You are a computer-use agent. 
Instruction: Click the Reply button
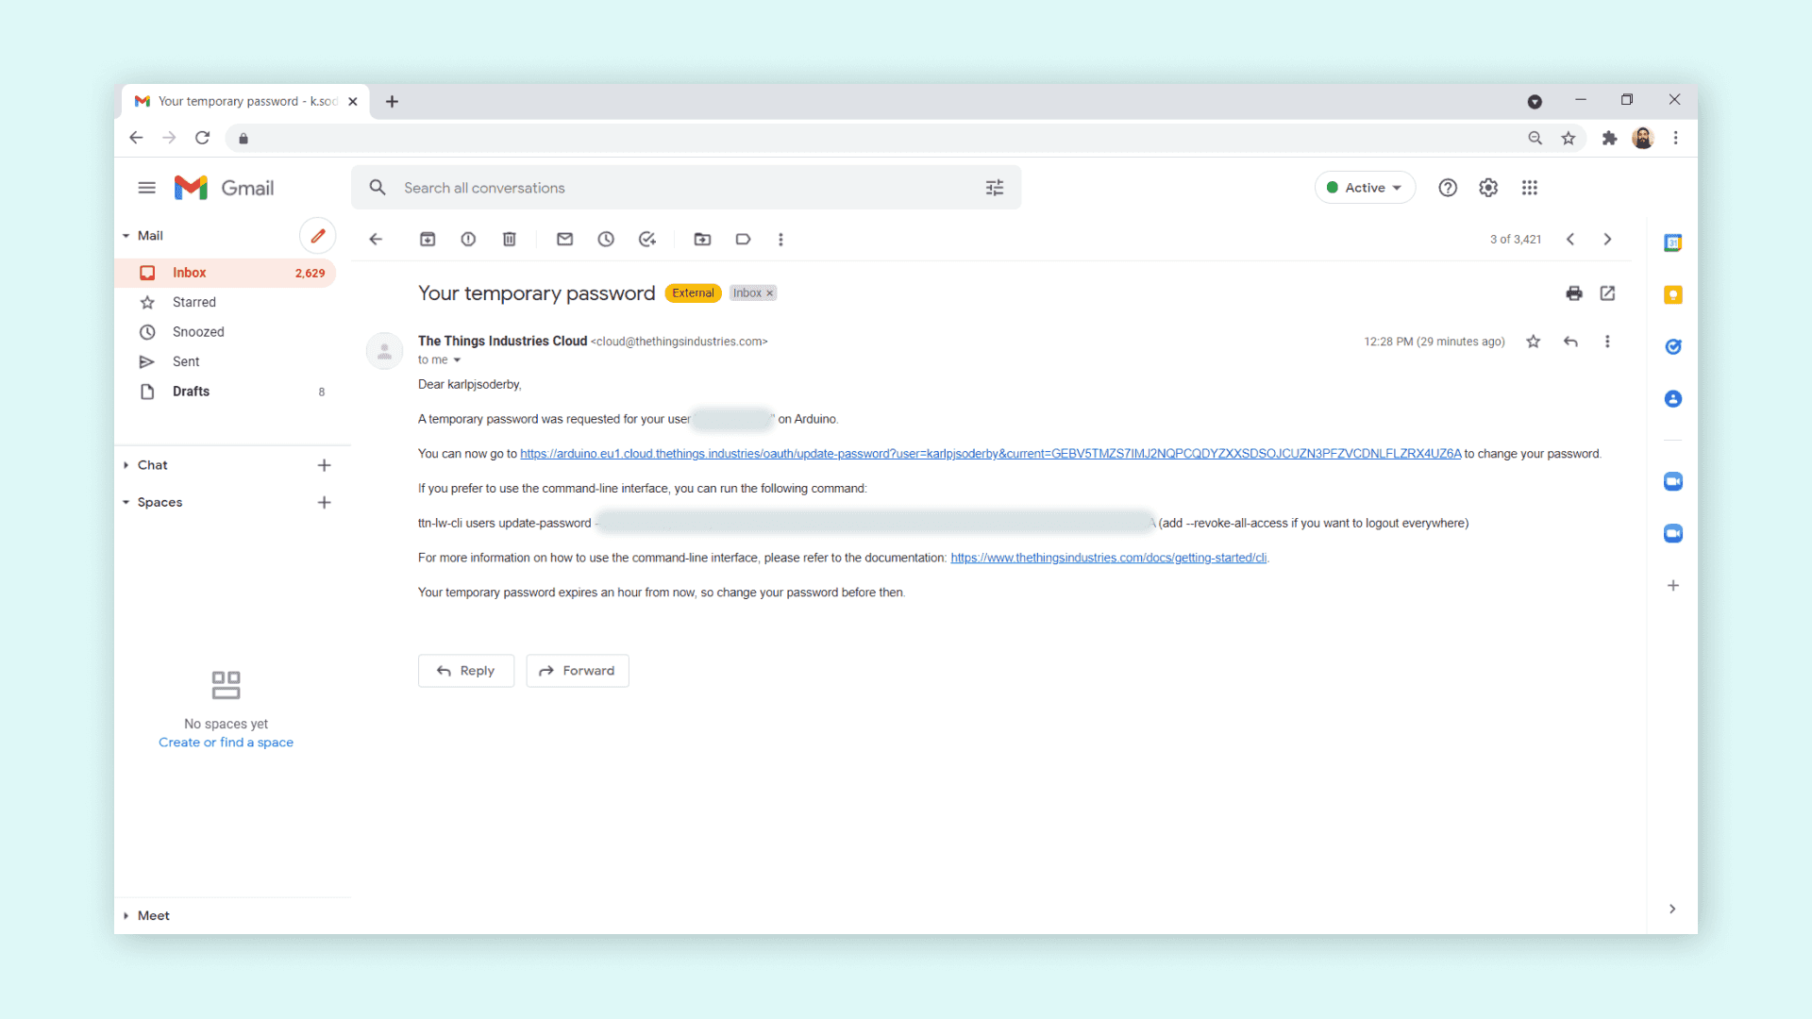(x=466, y=671)
